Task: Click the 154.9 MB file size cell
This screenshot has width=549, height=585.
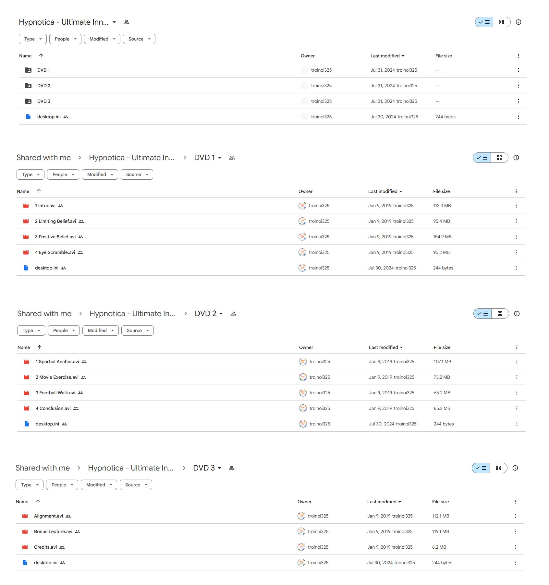Action: (x=442, y=237)
